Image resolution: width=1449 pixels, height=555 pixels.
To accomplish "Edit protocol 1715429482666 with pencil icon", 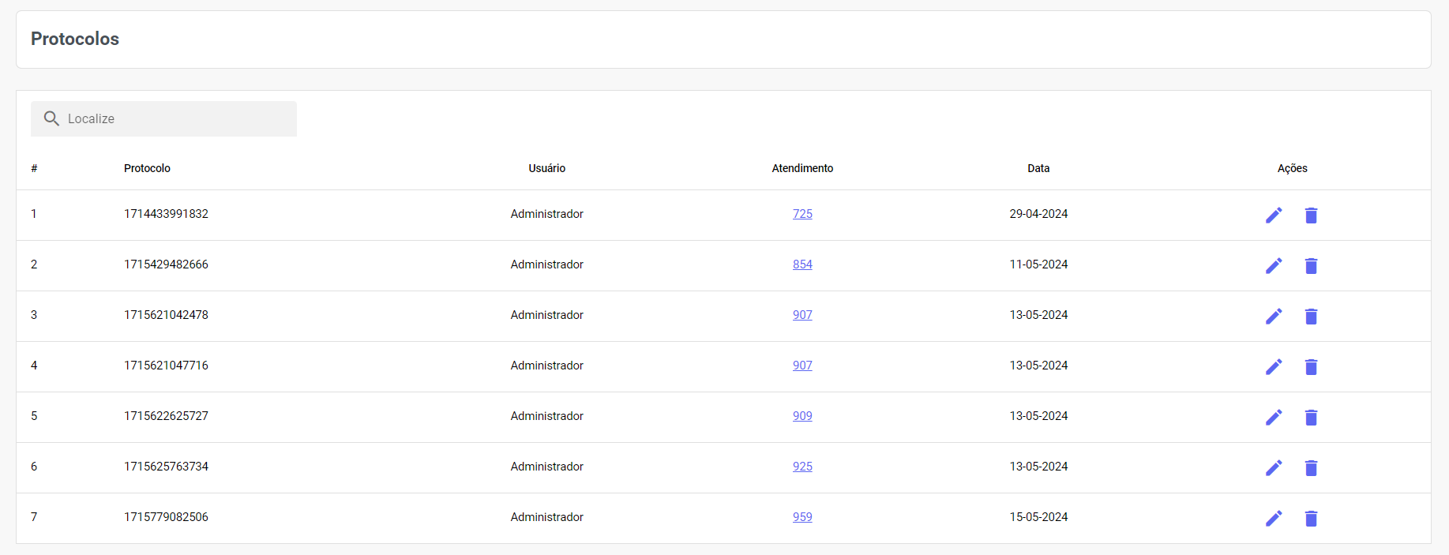I will [x=1274, y=266].
